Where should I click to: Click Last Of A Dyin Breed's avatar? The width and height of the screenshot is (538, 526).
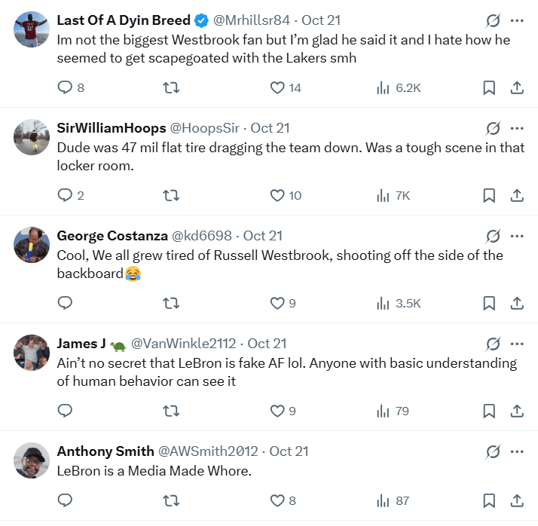(x=32, y=28)
